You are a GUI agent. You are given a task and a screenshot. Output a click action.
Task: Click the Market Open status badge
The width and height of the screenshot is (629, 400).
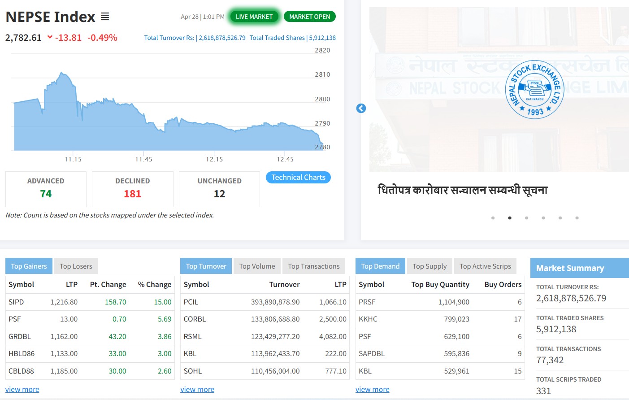coord(309,17)
